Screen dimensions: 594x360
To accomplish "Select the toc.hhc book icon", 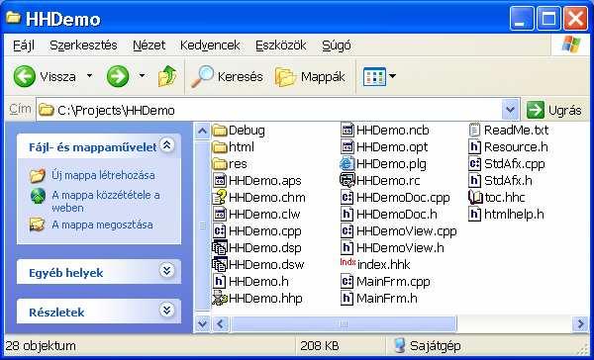I will point(475,197).
